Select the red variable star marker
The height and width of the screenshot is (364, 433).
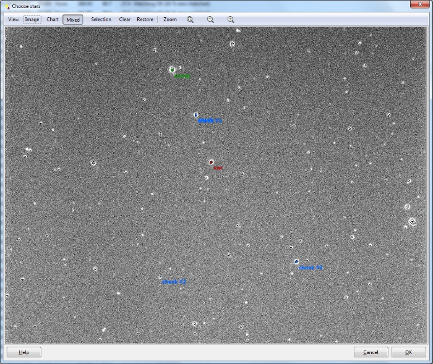coord(211,162)
